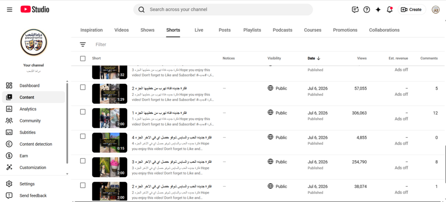
Task: Switch to the Promotions tab
Action: click(x=345, y=30)
